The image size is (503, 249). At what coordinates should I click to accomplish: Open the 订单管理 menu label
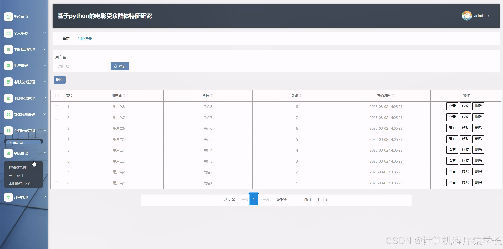pyautogui.click(x=21, y=197)
